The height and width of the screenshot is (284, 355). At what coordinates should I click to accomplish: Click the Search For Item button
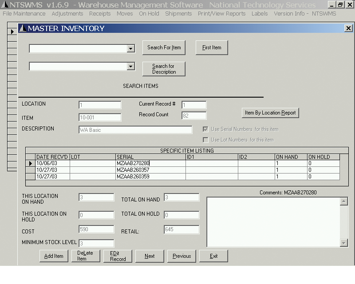(164, 47)
